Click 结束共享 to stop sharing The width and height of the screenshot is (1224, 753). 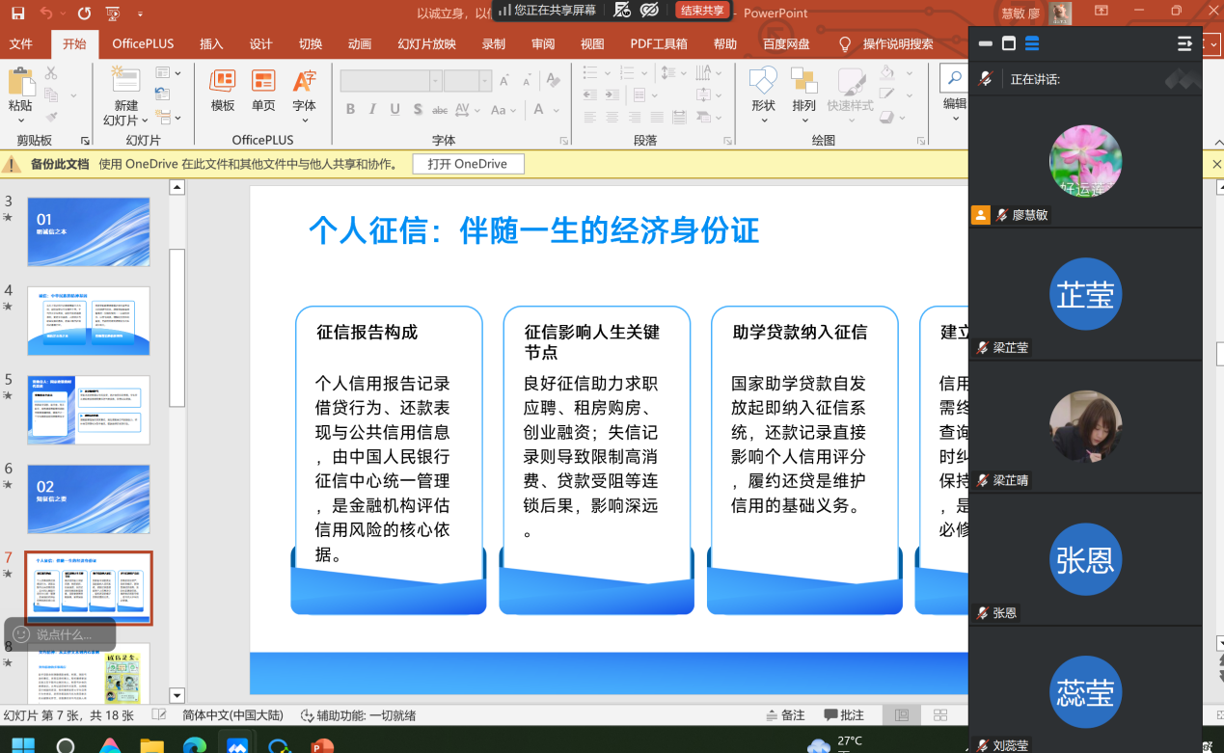702,10
